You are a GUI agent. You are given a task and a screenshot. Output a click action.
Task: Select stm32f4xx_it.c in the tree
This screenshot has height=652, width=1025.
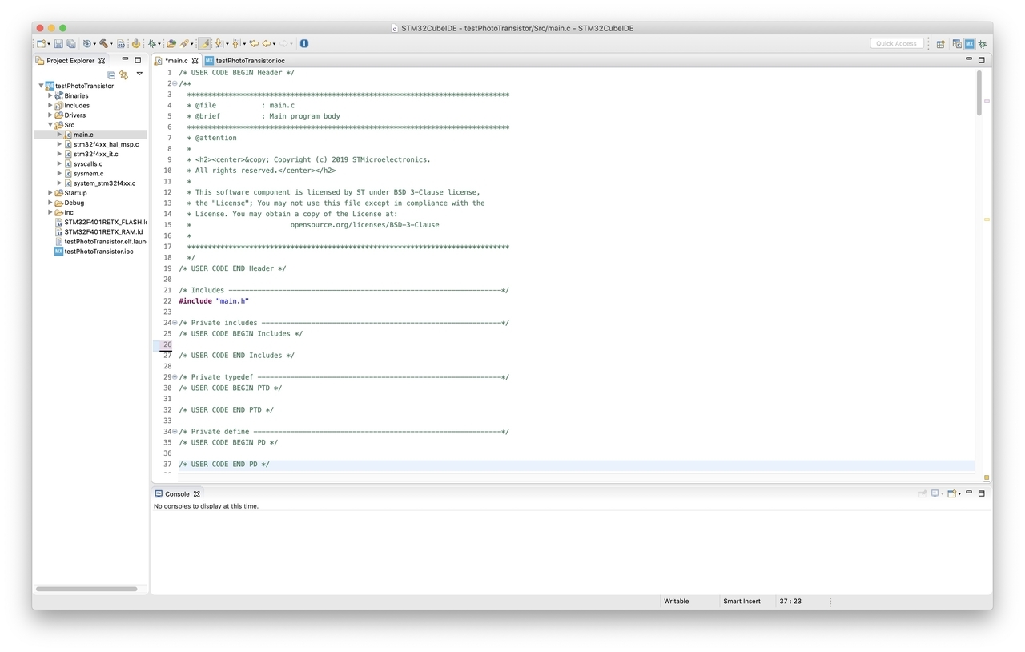pyautogui.click(x=95, y=154)
